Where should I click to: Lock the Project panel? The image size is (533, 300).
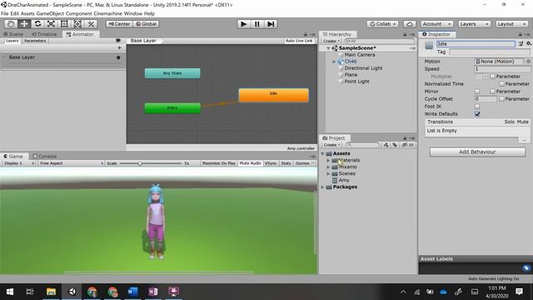(x=405, y=138)
